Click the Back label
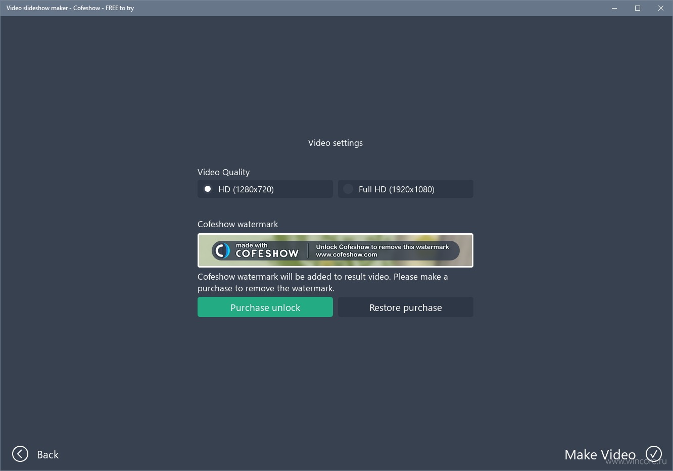This screenshot has width=673, height=471. [48, 454]
